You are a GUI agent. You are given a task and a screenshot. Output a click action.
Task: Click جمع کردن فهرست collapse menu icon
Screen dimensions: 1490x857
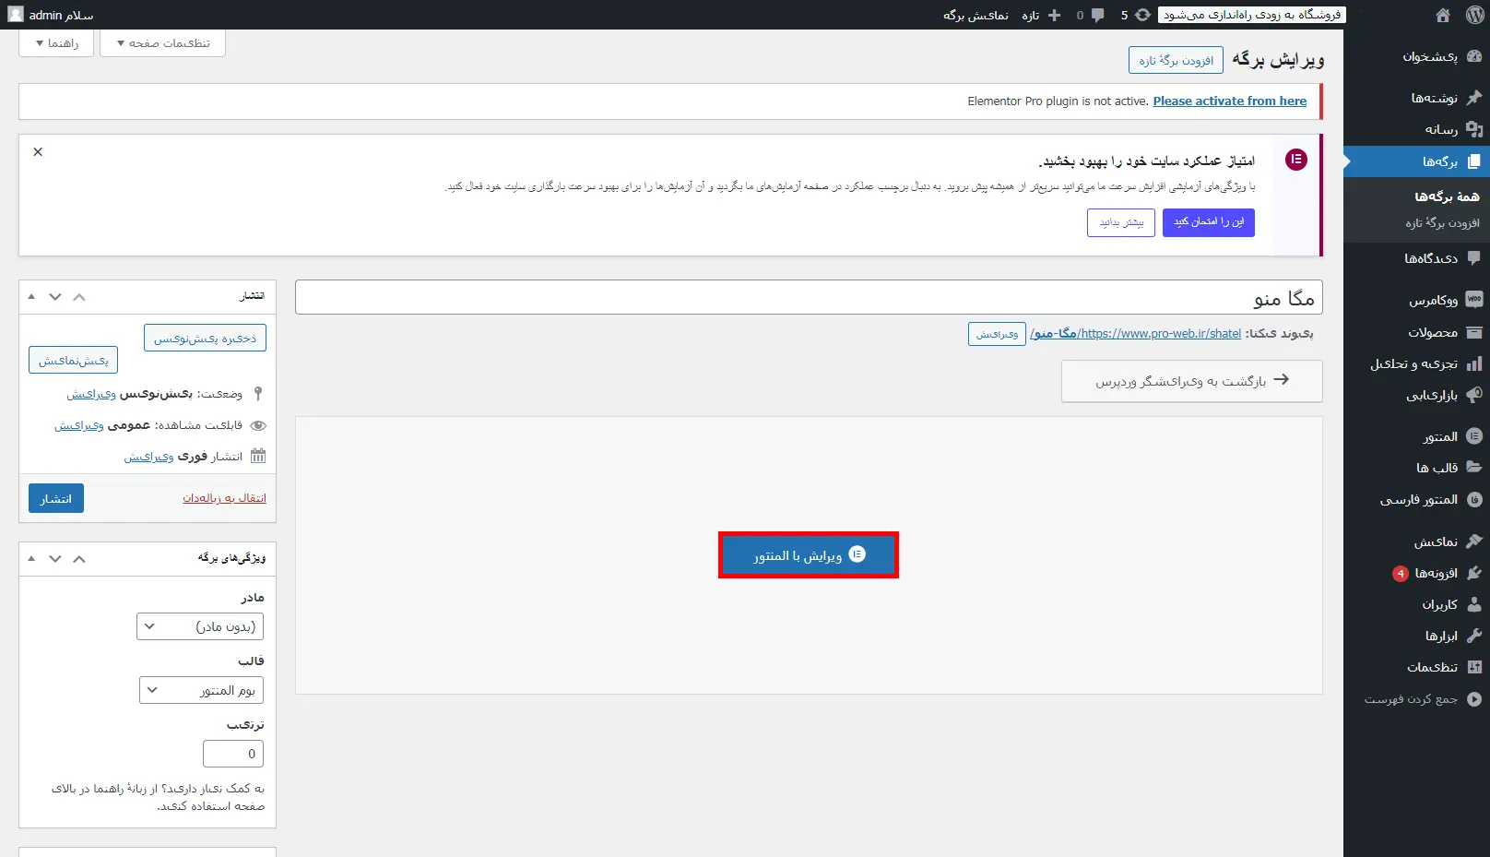[x=1473, y=699]
